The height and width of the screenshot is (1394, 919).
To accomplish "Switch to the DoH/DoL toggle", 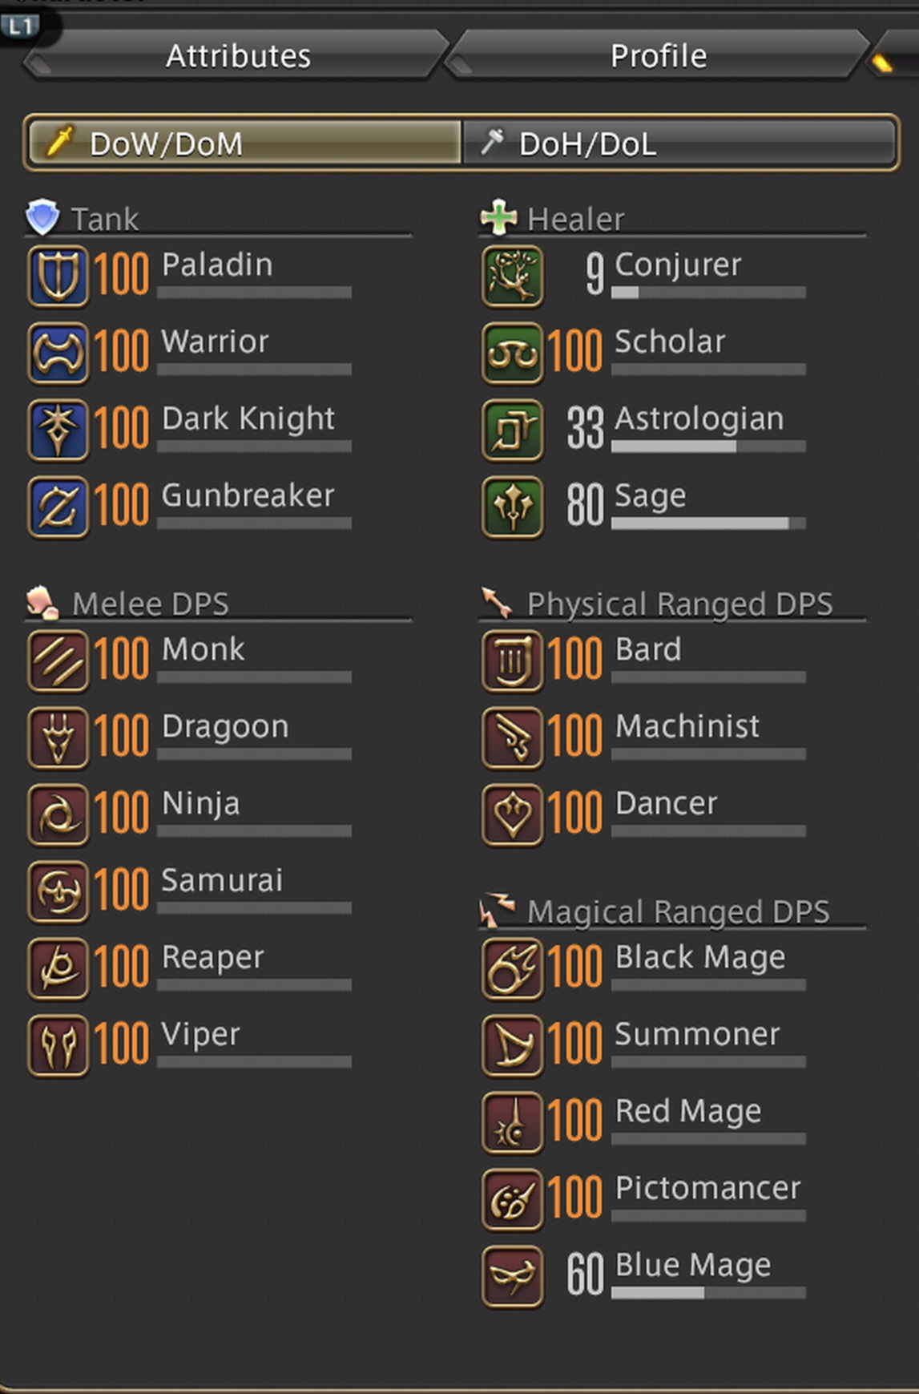I will (x=679, y=143).
